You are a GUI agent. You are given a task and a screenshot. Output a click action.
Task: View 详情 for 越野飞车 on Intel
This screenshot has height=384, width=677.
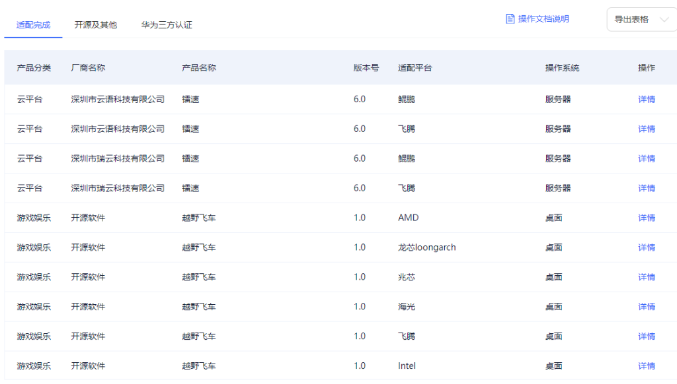click(x=646, y=366)
